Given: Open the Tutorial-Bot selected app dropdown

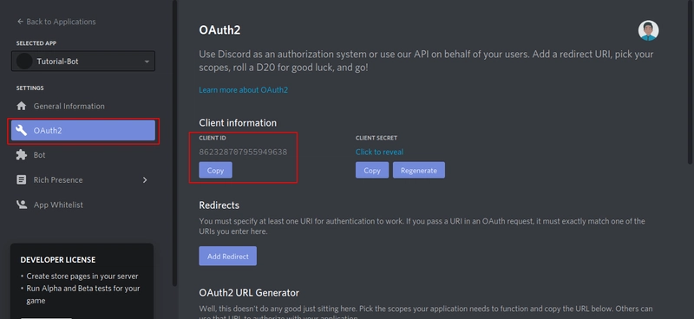Looking at the screenshot, I should coord(83,61).
